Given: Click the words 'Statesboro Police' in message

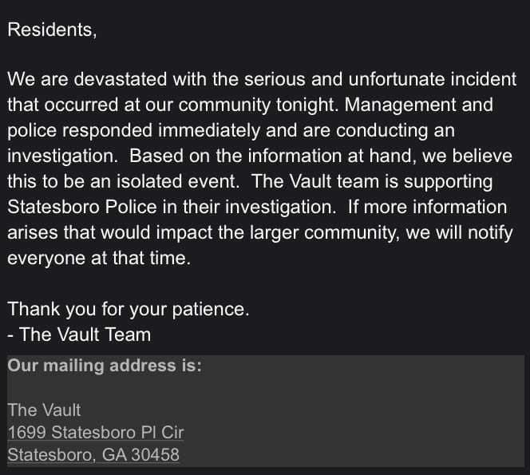Looking at the screenshot, I should (x=81, y=207).
